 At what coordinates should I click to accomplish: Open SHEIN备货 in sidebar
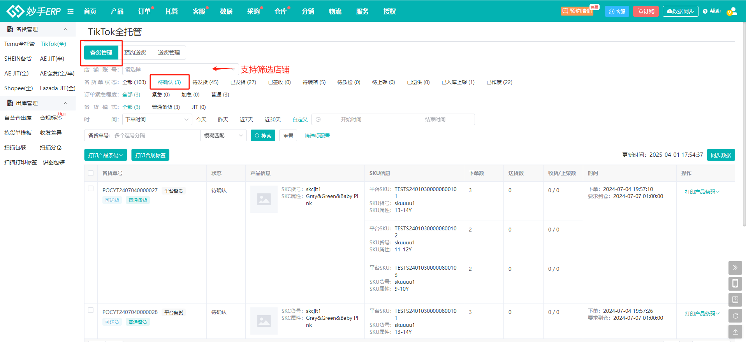point(18,59)
